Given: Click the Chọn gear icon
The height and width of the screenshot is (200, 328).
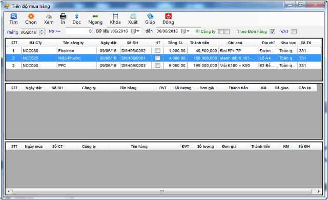Looking at the screenshot, I should coord(31,16).
